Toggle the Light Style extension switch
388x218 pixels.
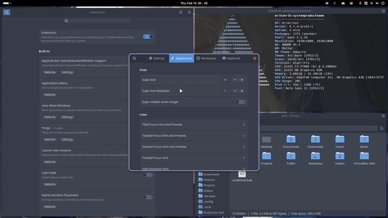point(148,175)
